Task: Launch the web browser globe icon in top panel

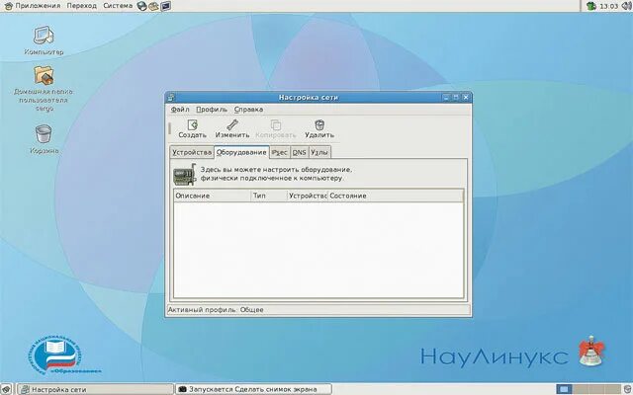Action: (x=141, y=6)
